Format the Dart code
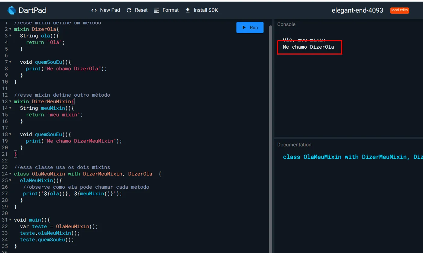The height and width of the screenshot is (253, 423). tap(166, 10)
